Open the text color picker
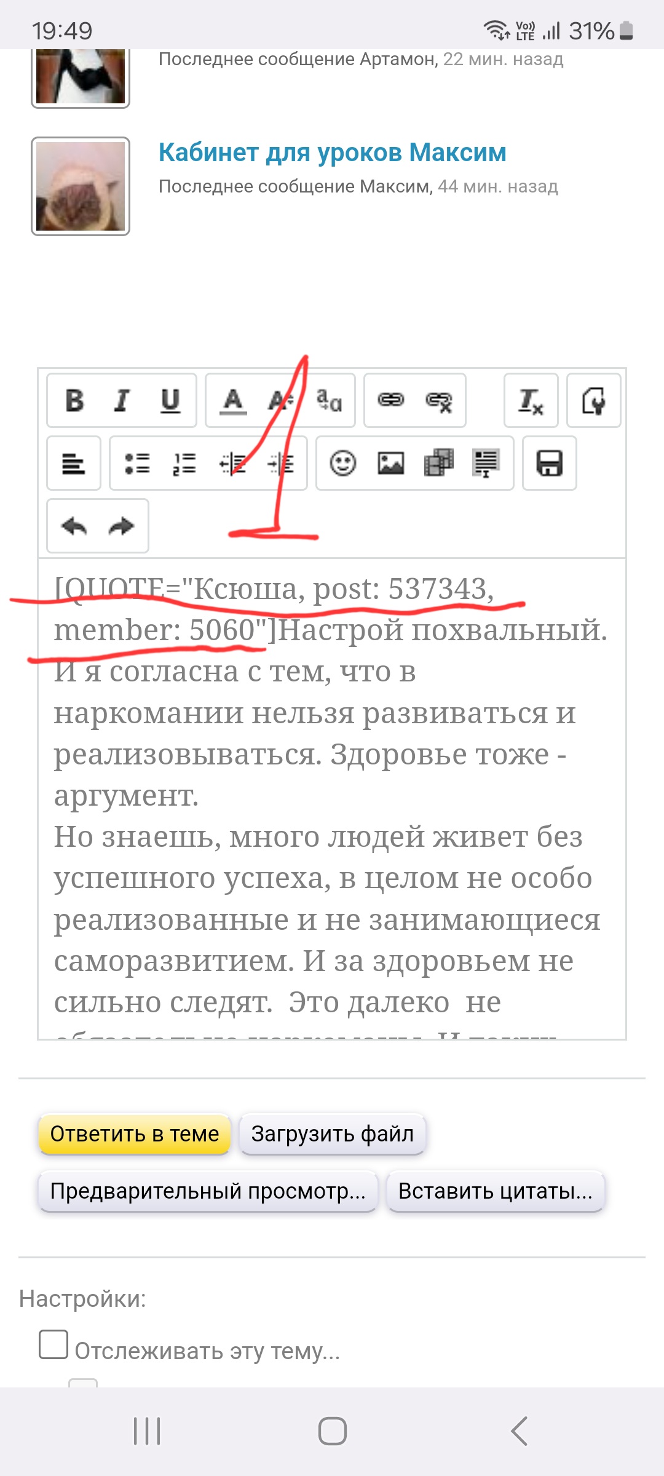Image resolution: width=664 pixels, height=1476 pixels. (x=233, y=401)
